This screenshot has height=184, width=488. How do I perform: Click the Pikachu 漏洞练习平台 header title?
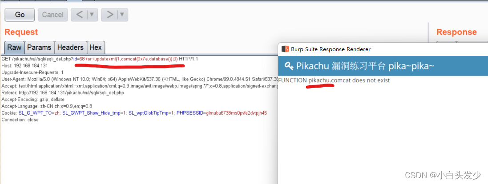[x=365, y=66]
